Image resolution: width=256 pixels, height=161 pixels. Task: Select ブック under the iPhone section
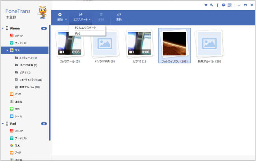point(18,94)
